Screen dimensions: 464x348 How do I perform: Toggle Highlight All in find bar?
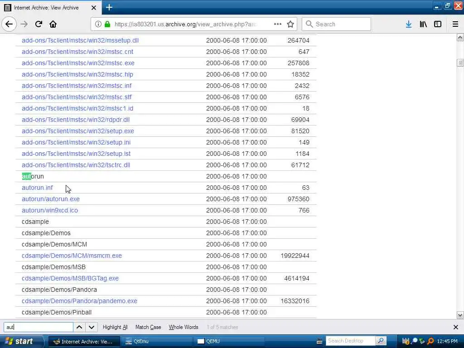pos(115,327)
